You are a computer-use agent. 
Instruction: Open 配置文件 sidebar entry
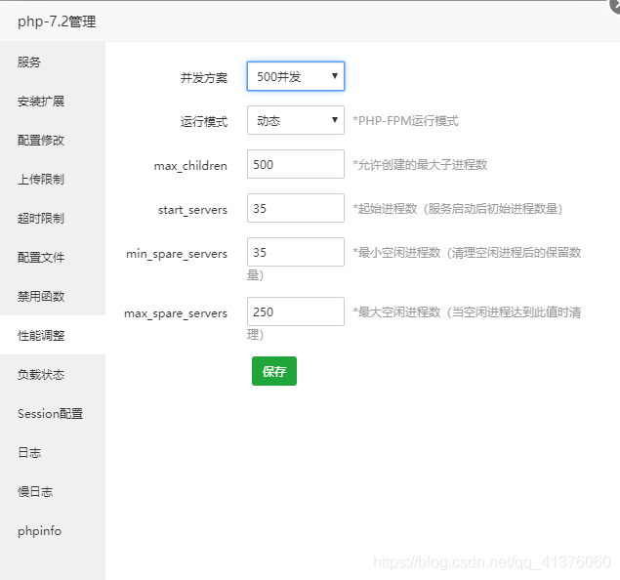coord(53,258)
